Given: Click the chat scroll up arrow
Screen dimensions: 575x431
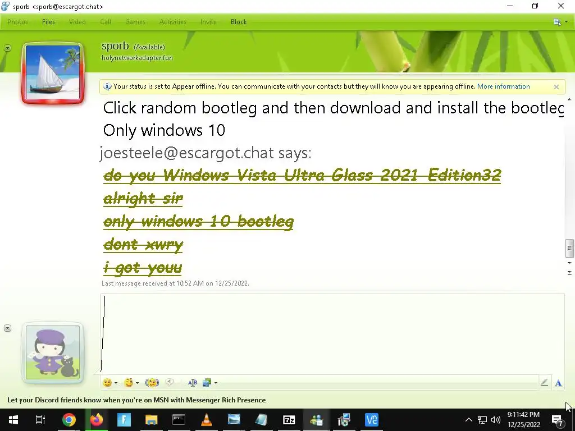Looking at the screenshot, I should [x=569, y=99].
